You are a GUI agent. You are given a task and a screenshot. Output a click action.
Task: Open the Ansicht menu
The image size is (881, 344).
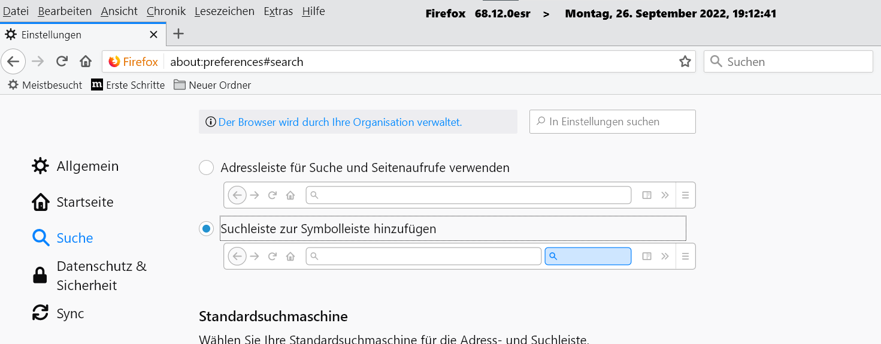point(119,11)
